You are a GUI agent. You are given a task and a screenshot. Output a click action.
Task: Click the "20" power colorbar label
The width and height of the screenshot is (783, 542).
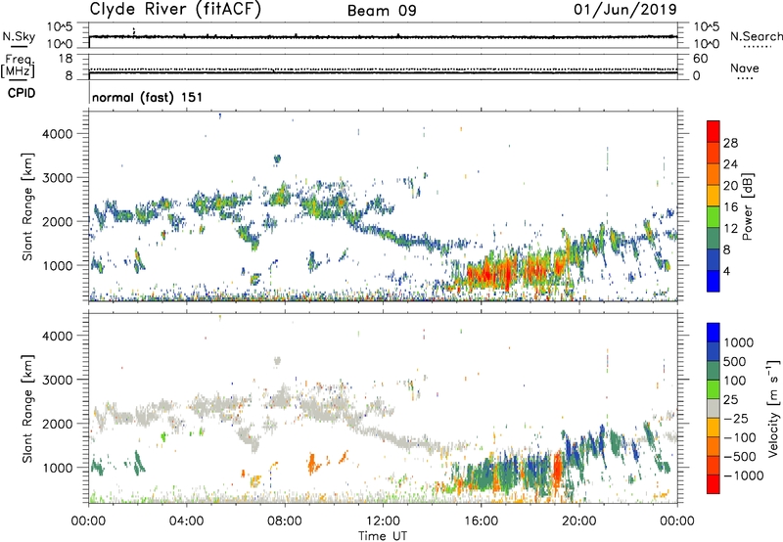click(x=730, y=186)
